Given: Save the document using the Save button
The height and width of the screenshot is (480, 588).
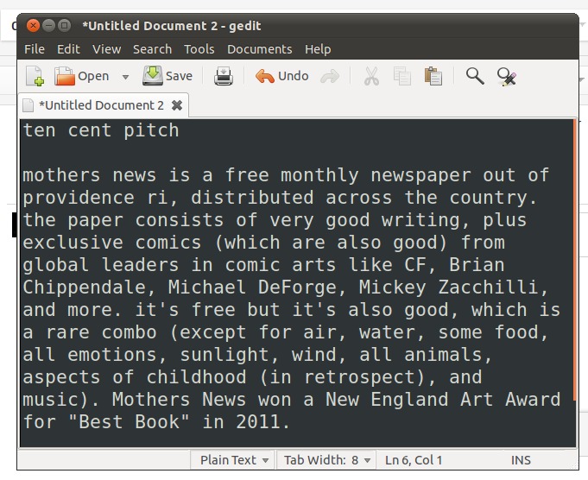Looking at the screenshot, I should coord(168,76).
